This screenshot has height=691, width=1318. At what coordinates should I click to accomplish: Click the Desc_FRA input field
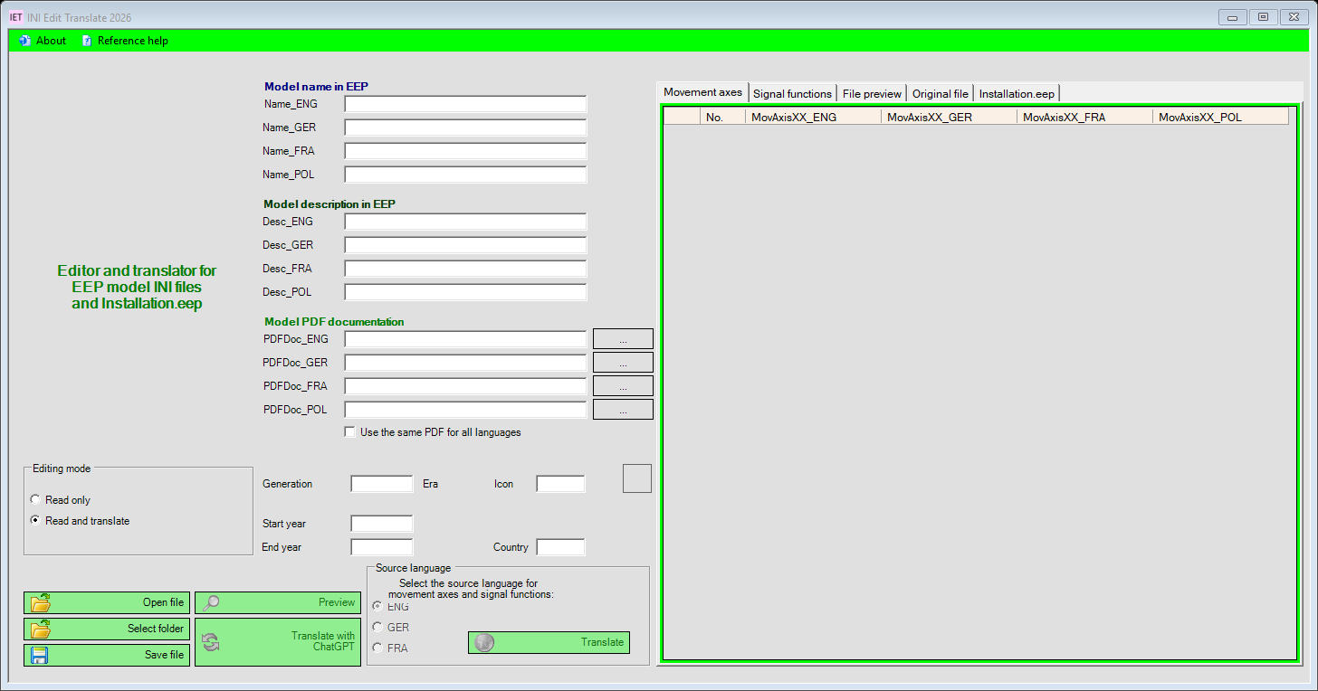[465, 269]
